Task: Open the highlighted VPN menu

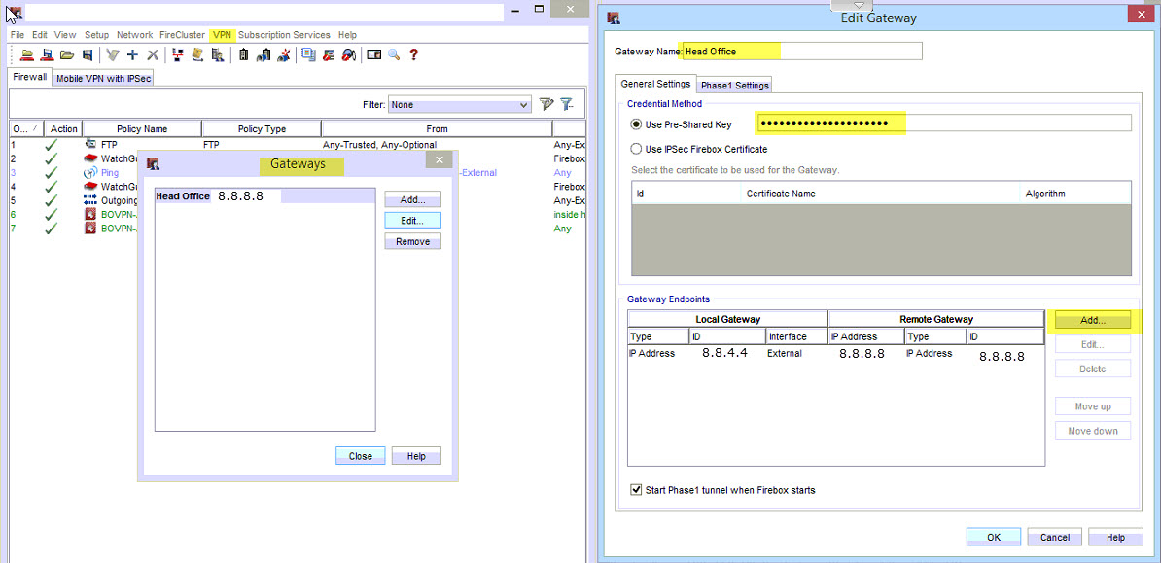Action: pyautogui.click(x=222, y=35)
